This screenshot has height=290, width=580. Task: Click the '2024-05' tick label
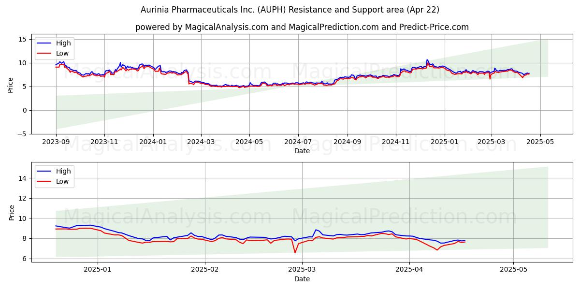pyautogui.click(x=249, y=142)
